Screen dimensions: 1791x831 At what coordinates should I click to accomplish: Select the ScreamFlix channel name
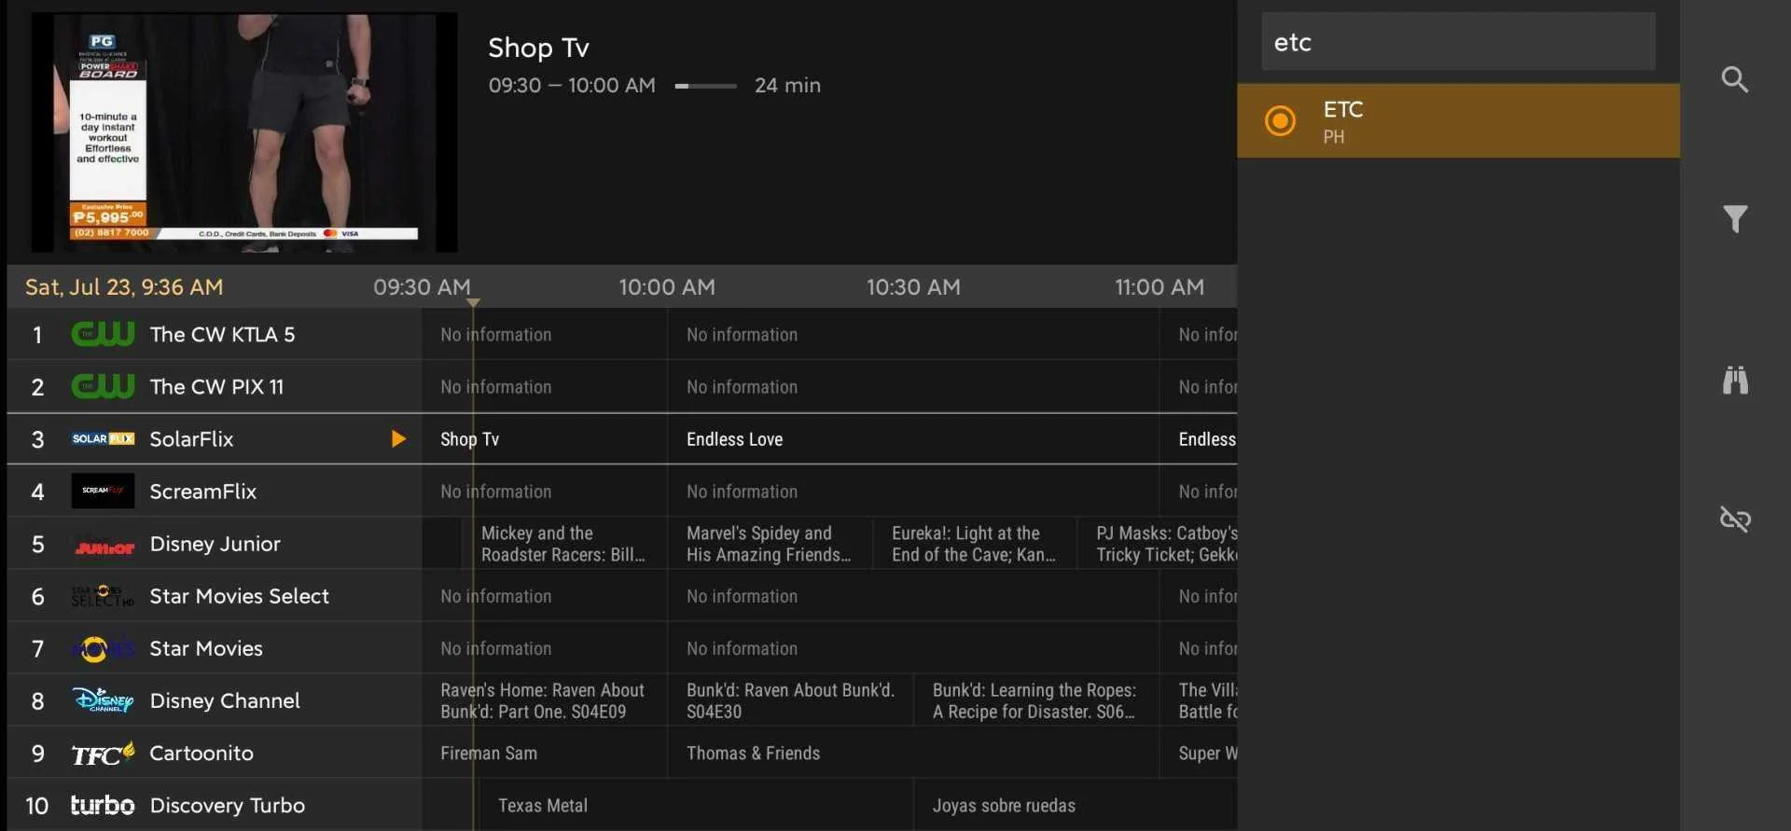[x=202, y=492]
